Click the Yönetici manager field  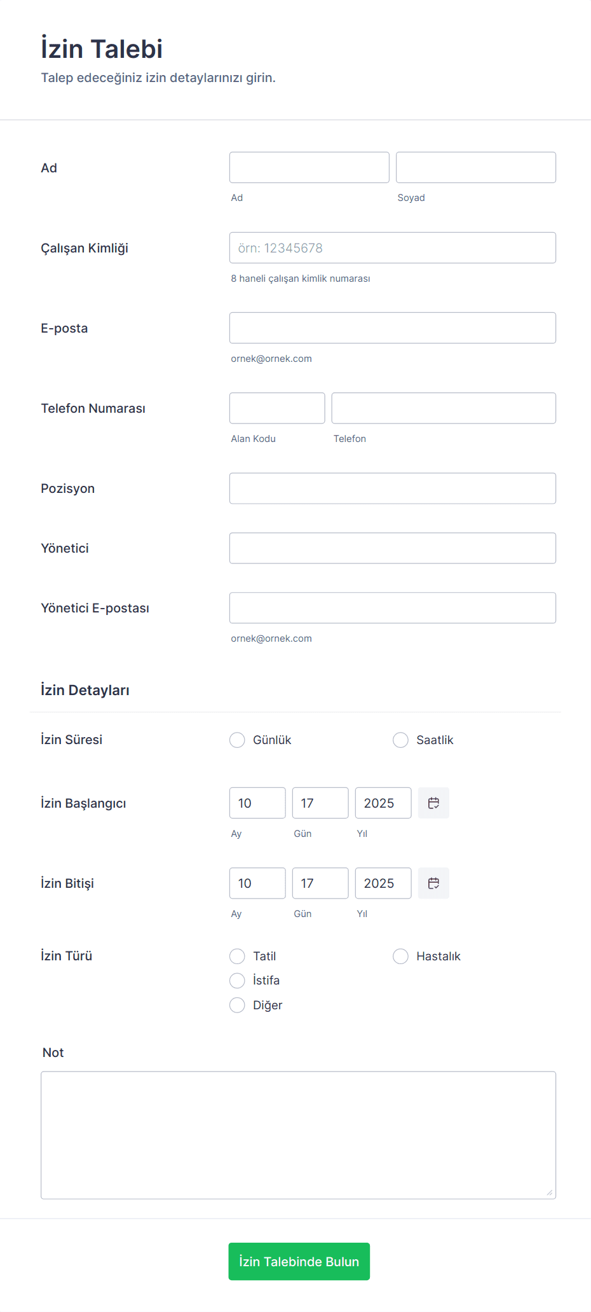click(x=392, y=548)
